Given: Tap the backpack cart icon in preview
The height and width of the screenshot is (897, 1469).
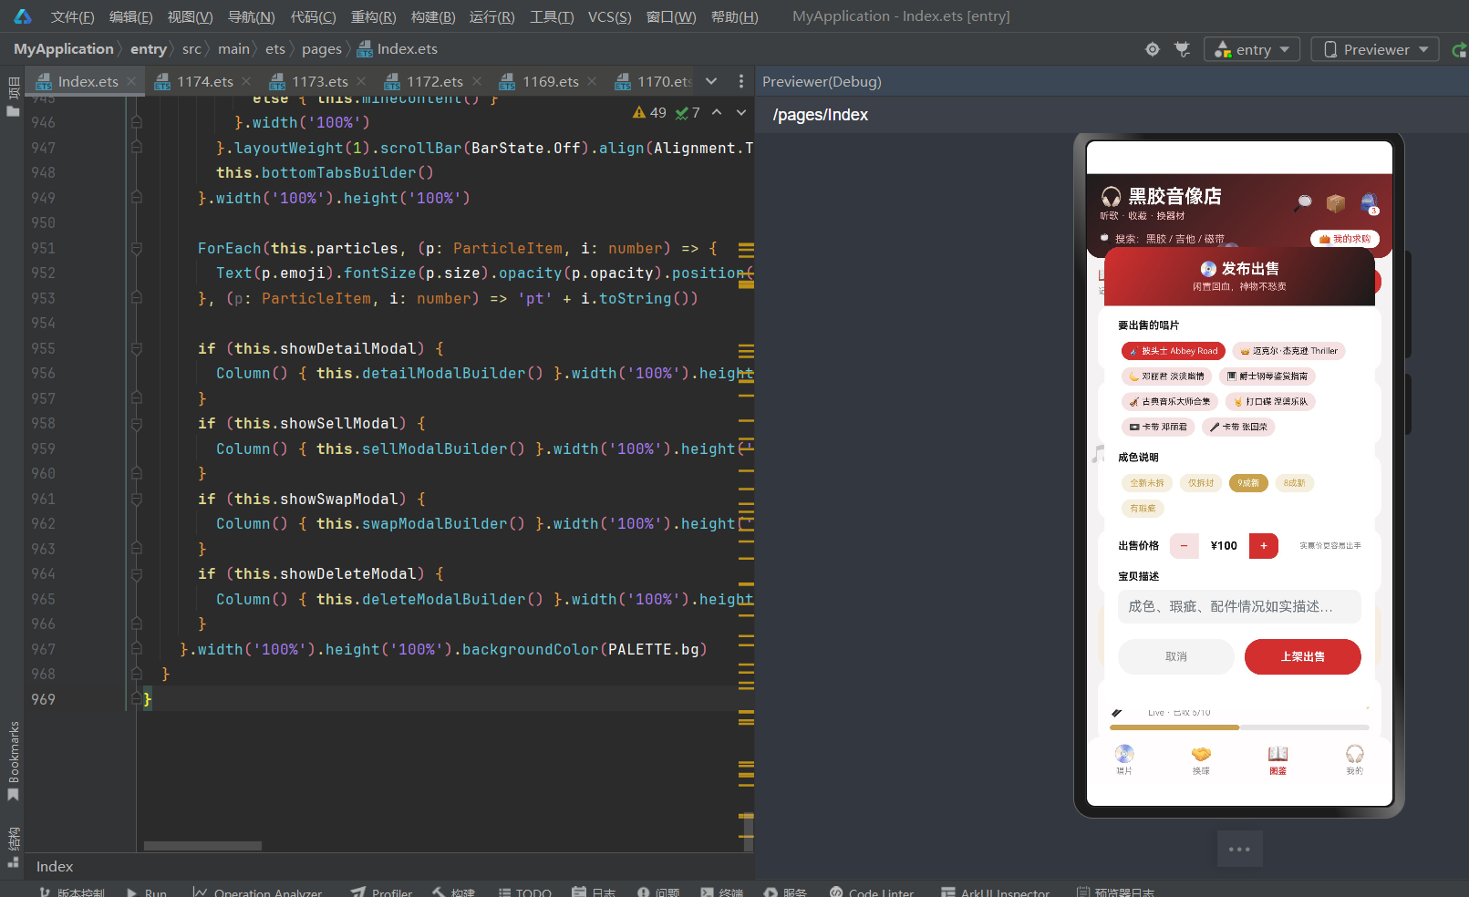Looking at the screenshot, I should click(1369, 202).
